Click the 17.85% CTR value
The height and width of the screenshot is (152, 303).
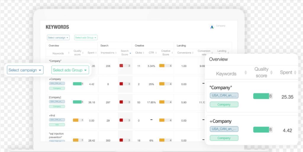[151, 102]
